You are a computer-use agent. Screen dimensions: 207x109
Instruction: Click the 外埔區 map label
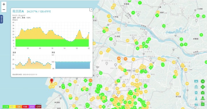(117, 36)
